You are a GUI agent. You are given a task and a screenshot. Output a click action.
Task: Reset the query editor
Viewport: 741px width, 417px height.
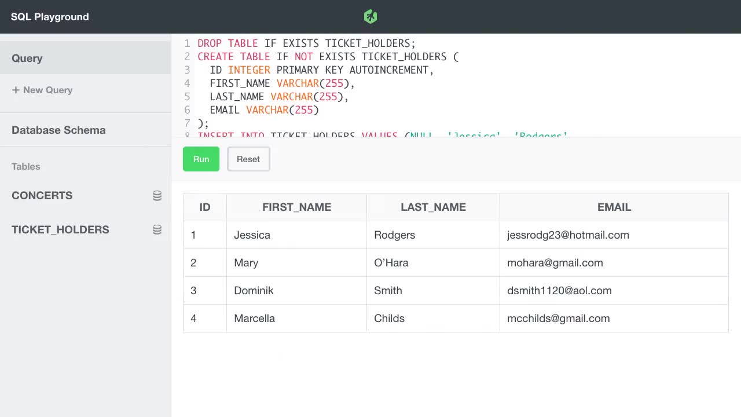coord(248,159)
